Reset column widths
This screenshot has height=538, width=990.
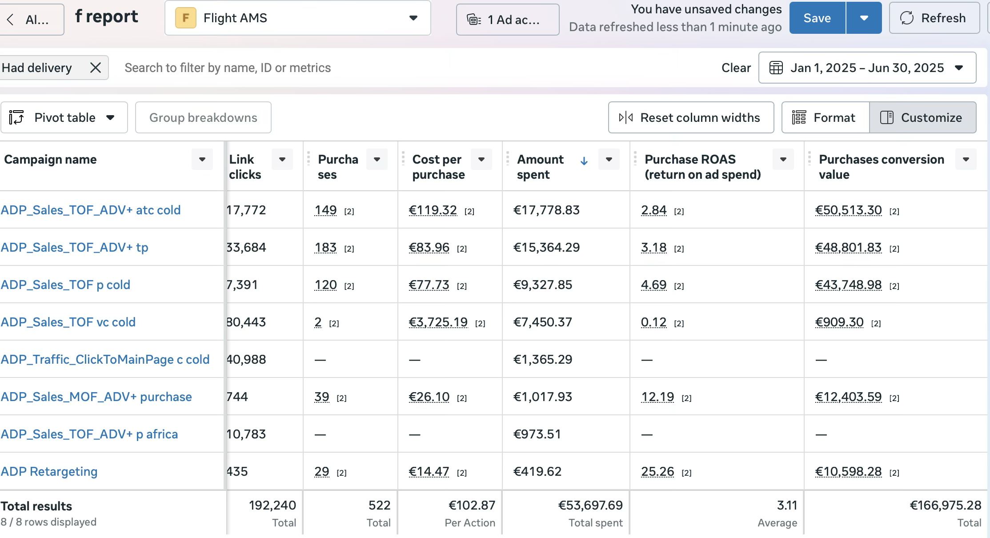coord(691,117)
